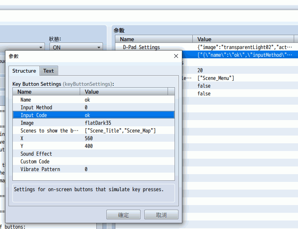Viewport: 298px width, 229px height.
Task: Select the Custom Code row
Action: pos(94,162)
